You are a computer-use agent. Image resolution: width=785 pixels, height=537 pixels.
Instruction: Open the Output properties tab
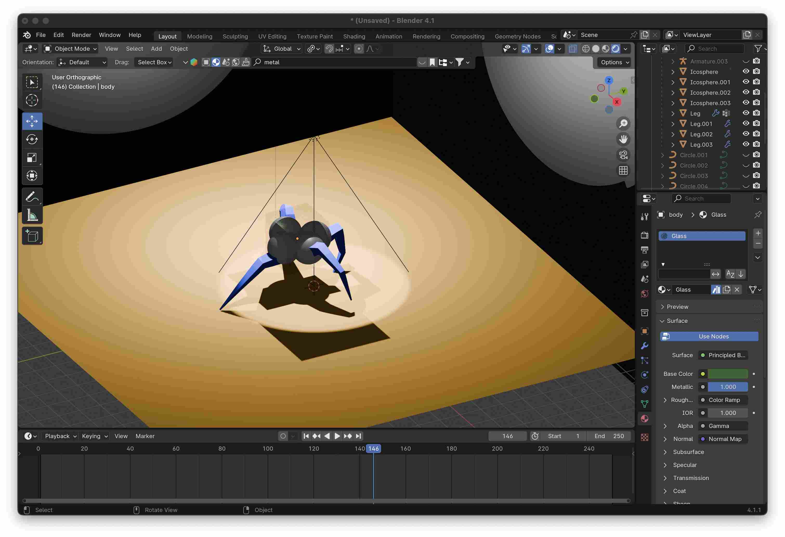point(644,250)
